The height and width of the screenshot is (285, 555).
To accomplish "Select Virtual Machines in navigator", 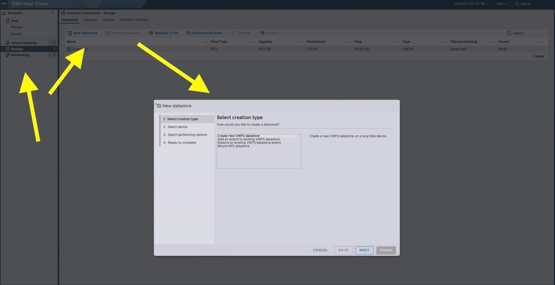I will pos(24,43).
